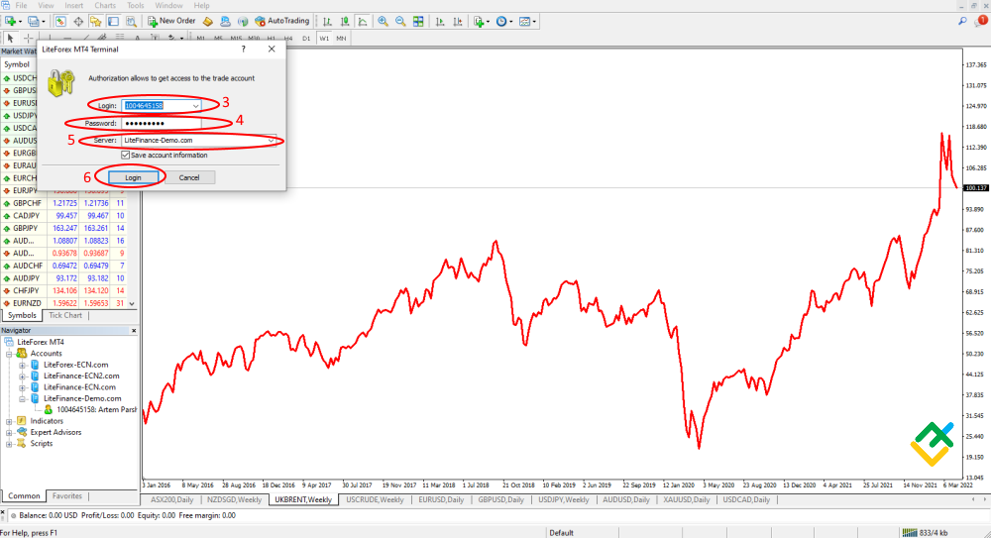Open the Login combo box dropdown arrow
The height and width of the screenshot is (538, 991).
coord(196,106)
